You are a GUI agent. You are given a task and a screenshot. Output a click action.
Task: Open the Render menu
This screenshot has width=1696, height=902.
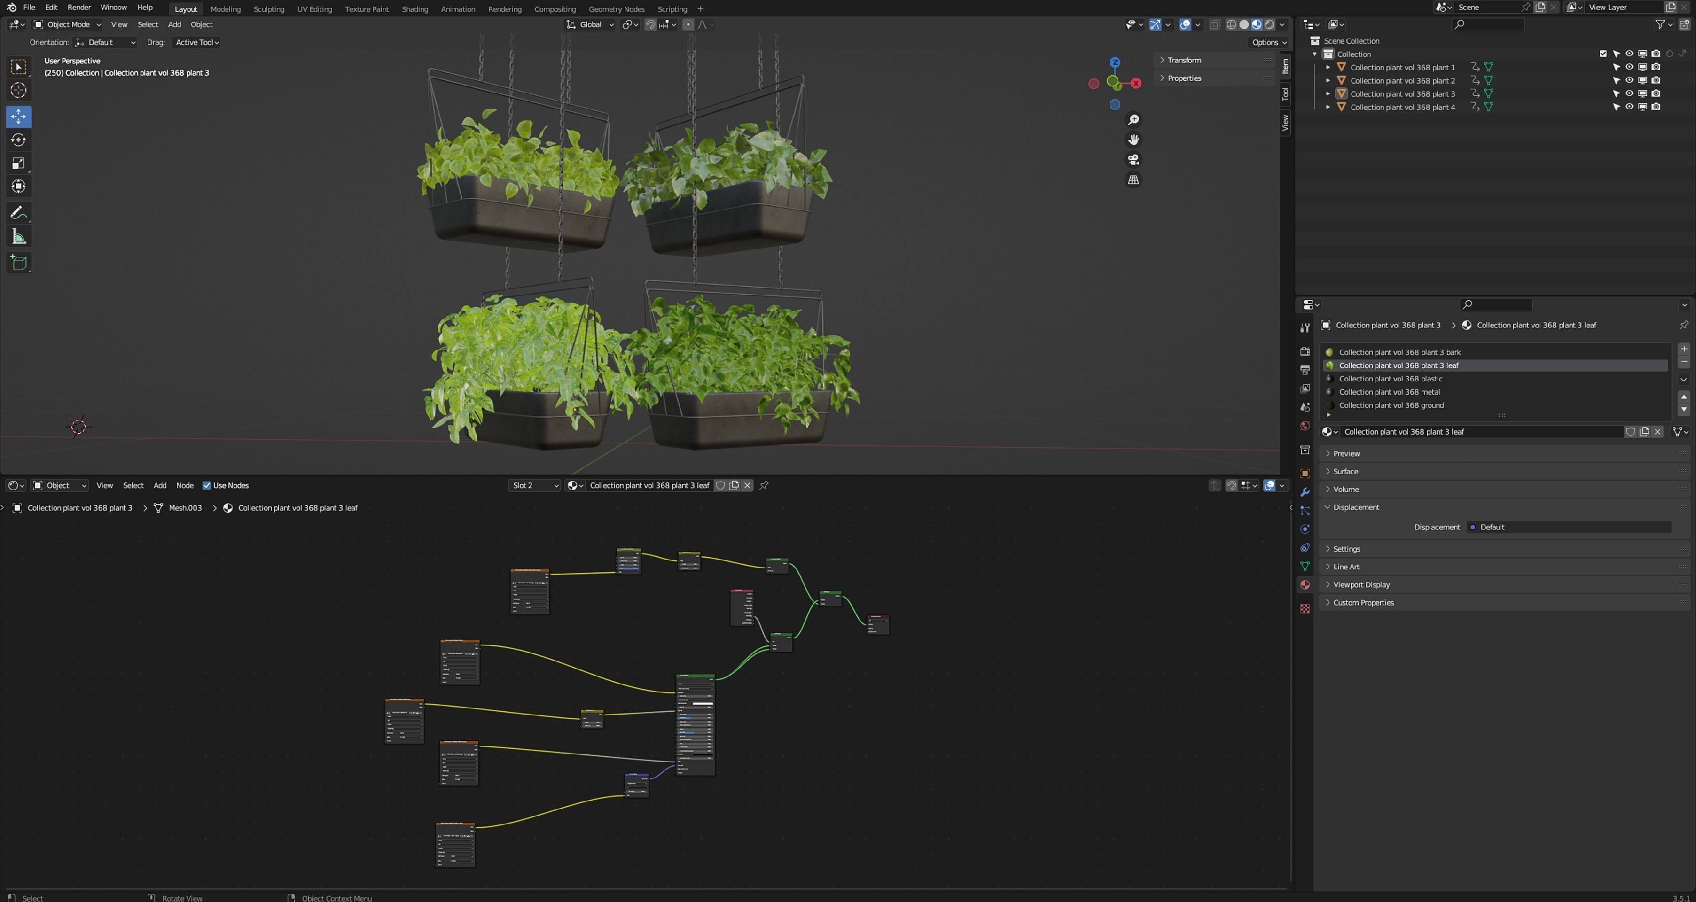(79, 8)
